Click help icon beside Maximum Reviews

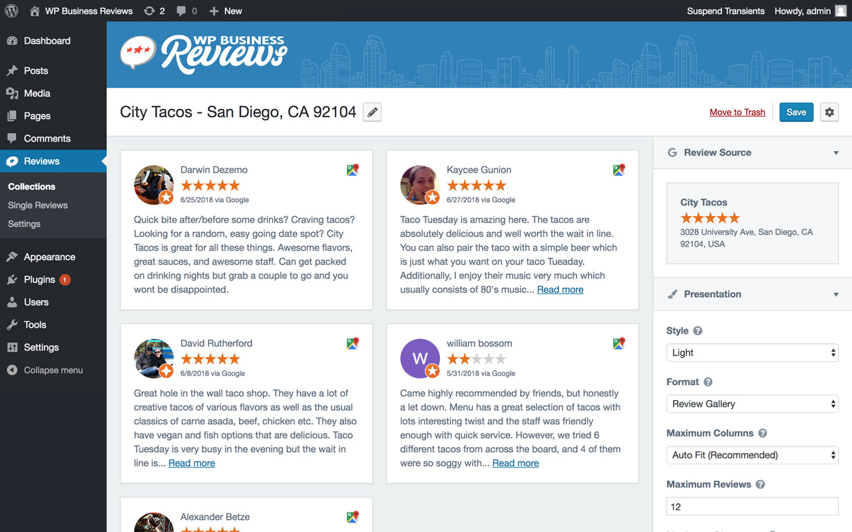tap(760, 484)
